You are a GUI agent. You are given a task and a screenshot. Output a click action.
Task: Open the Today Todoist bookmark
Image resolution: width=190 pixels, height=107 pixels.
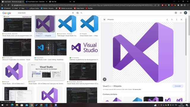[79, 8]
